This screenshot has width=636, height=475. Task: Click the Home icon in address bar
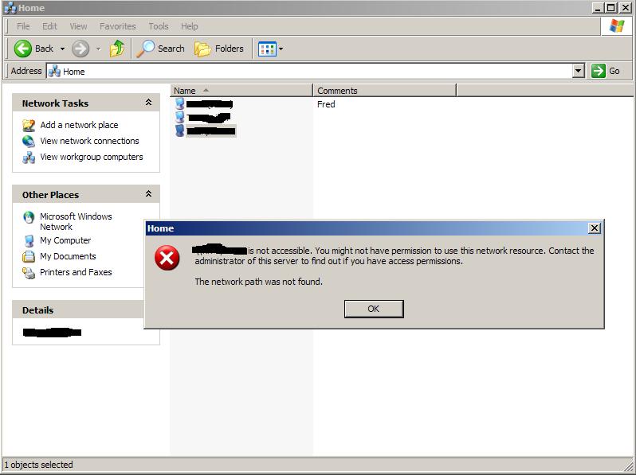click(54, 72)
